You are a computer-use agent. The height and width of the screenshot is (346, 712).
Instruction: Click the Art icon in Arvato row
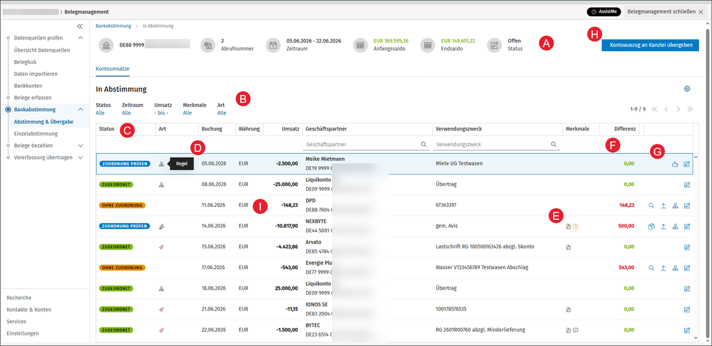[x=161, y=247]
